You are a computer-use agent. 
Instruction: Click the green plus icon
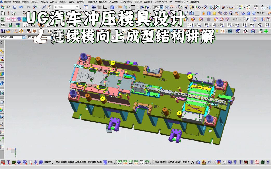pyautogui.click(x=266, y=31)
